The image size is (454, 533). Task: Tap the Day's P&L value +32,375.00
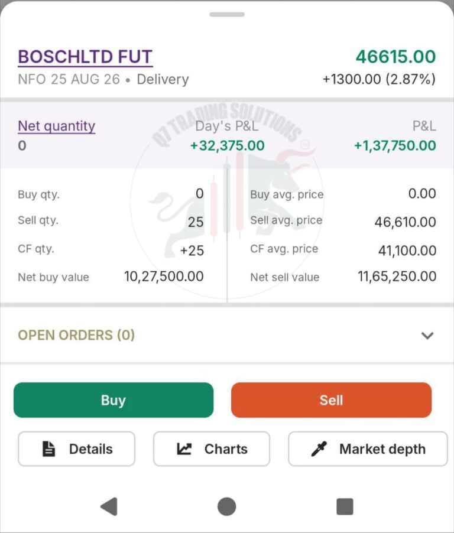point(227,145)
